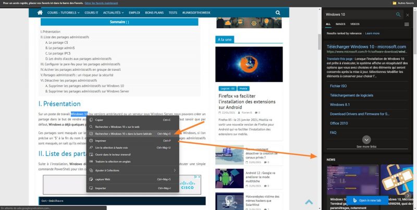This screenshot has height=210, width=417.
Task: Click the Copier entry icon
Action: pos(91,120)
